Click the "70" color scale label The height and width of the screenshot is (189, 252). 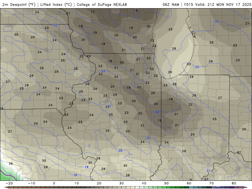[211, 183]
